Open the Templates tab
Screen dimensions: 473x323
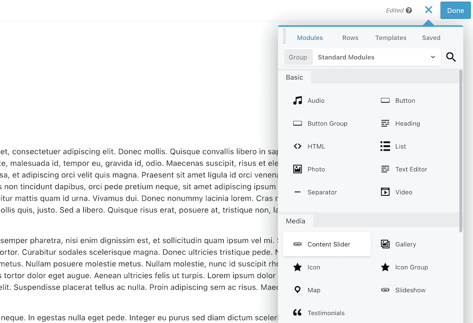click(x=391, y=38)
